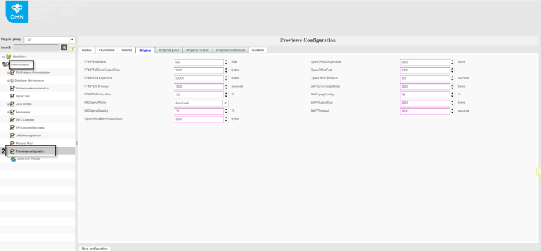Click the OpenOfficeErrorOutputSize value field

point(199,119)
